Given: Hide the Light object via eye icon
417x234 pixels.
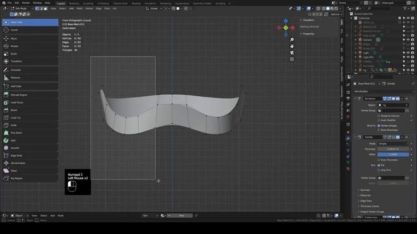Looking at the screenshot, I should coord(408,53).
